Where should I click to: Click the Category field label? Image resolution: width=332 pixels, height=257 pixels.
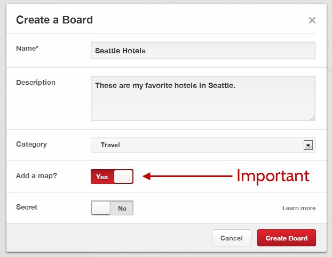pos(31,144)
